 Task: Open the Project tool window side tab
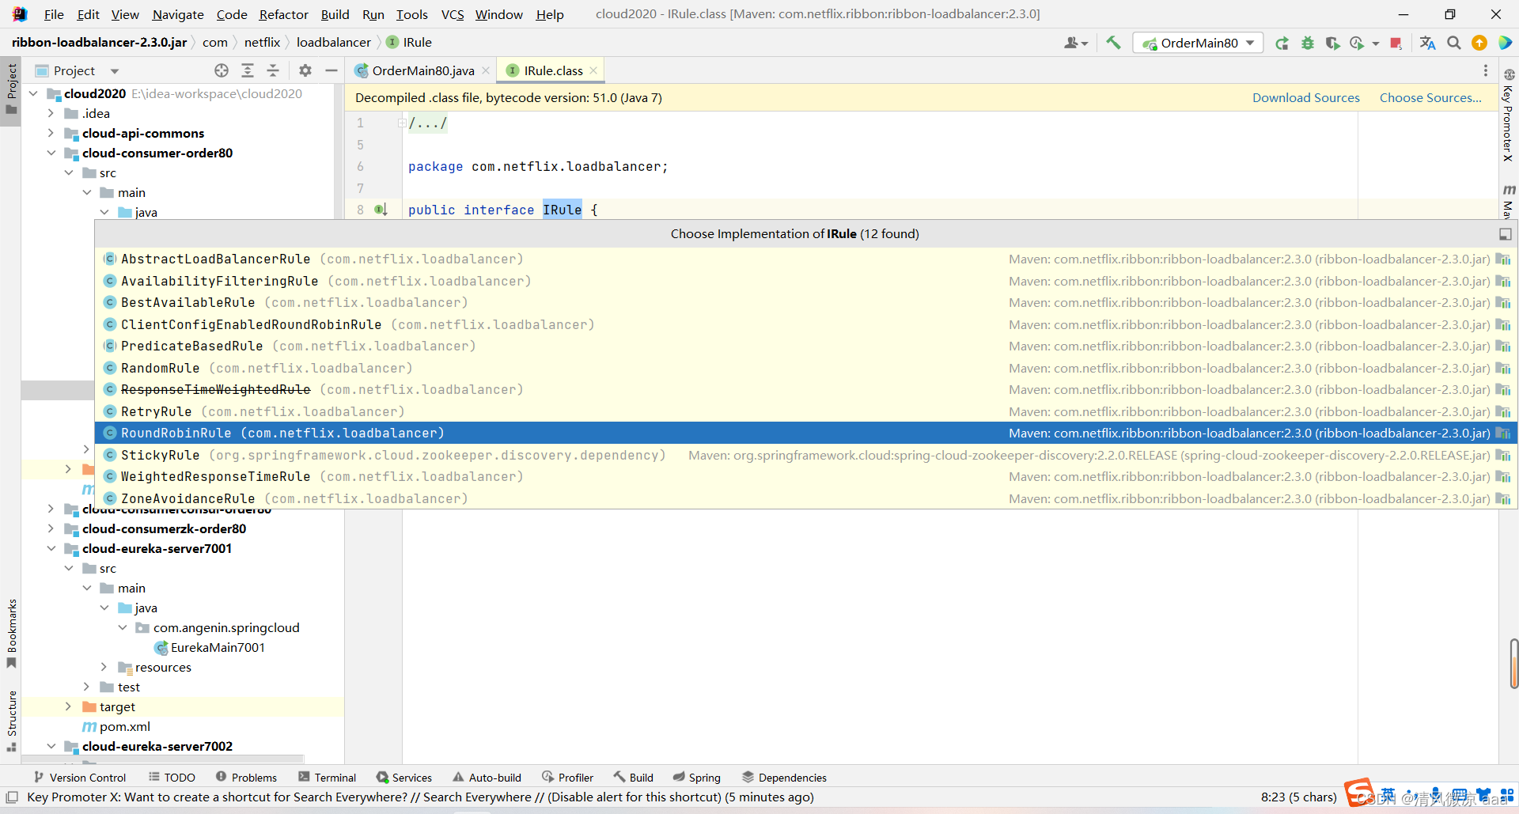click(x=11, y=89)
